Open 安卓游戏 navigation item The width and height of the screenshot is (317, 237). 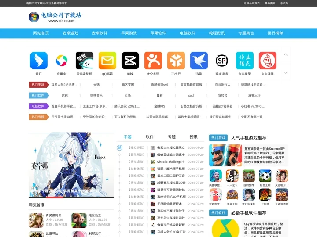pos(70,33)
